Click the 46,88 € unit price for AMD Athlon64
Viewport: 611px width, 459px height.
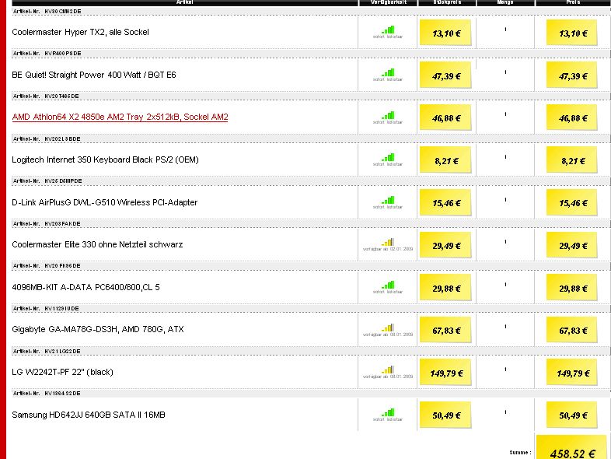pyautogui.click(x=445, y=117)
